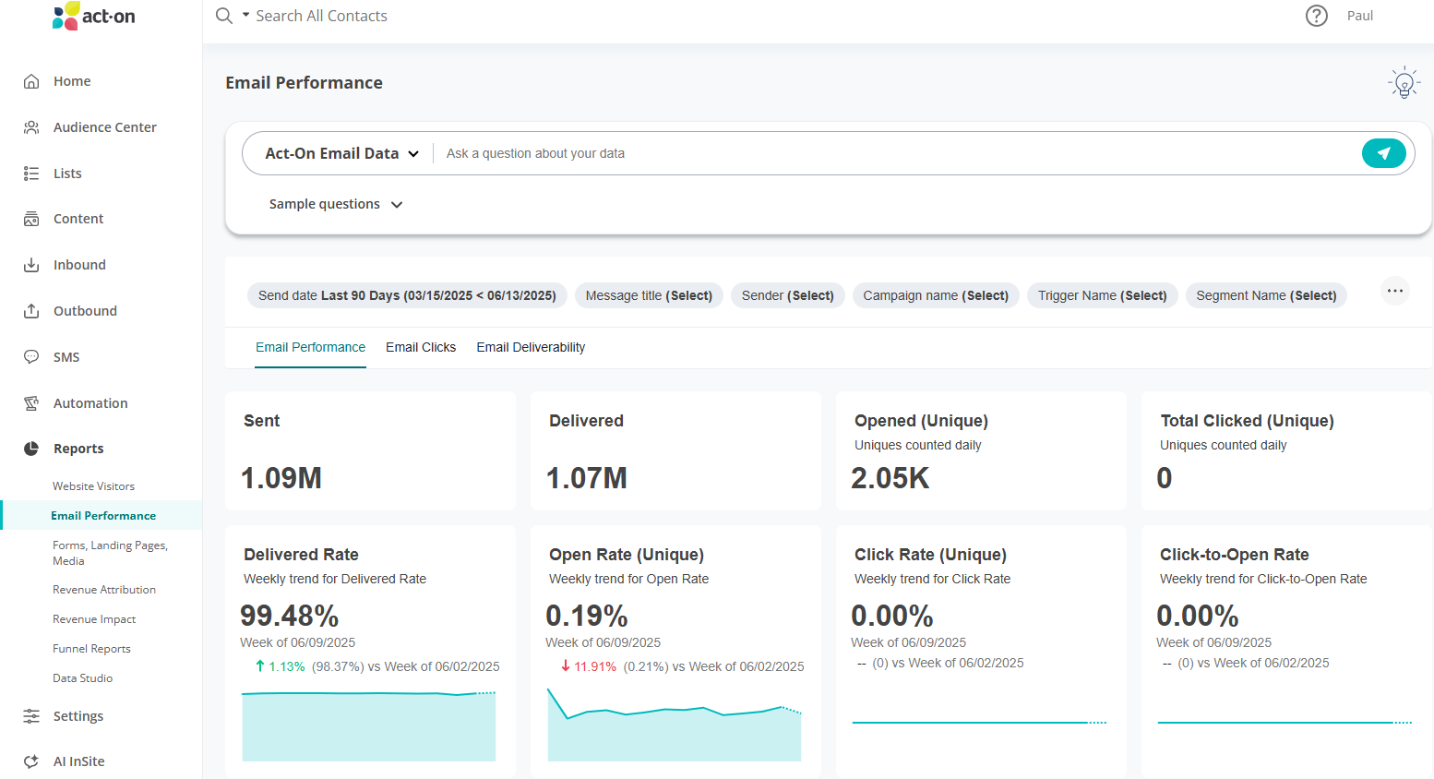Click the Opened (Unique) 2.05K value
This screenshot has width=1434, height=779.
coord(890,478)
